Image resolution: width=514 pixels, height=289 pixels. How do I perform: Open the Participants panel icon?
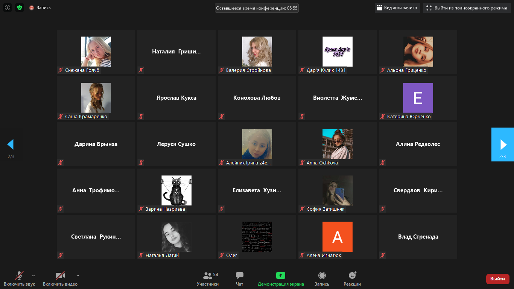pyautogui.click(x=207, y=276)
